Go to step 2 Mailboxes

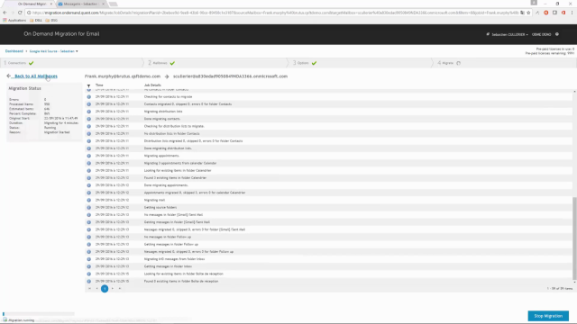(x=161, y=63)
